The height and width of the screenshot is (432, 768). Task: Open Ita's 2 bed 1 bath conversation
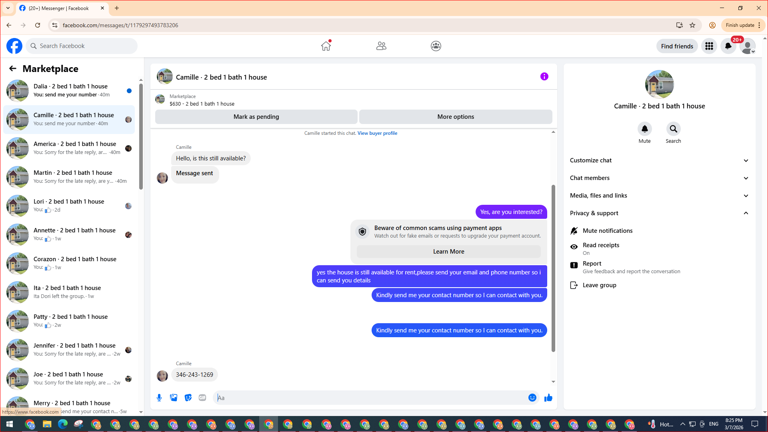(69, 292)
